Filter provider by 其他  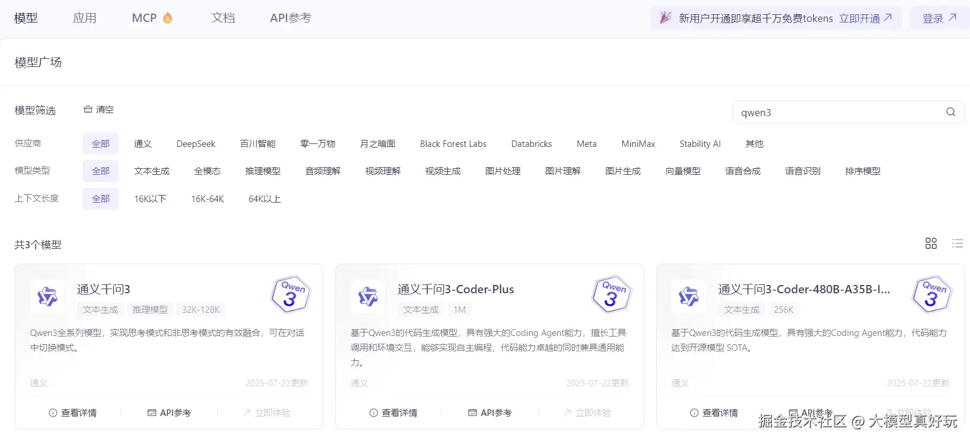(x=755, y=144)
